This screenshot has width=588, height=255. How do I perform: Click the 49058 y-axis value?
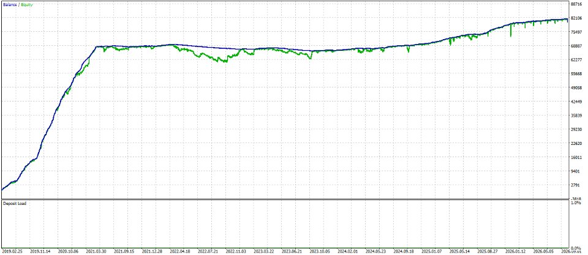pos(576,87)
